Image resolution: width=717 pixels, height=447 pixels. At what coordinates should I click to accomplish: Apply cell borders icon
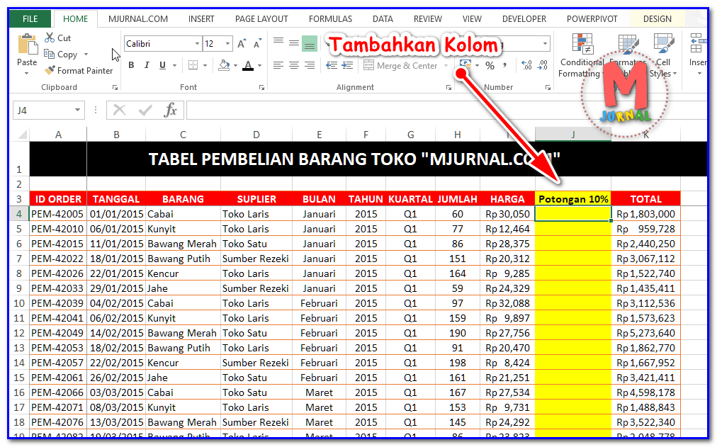[193, 65]
